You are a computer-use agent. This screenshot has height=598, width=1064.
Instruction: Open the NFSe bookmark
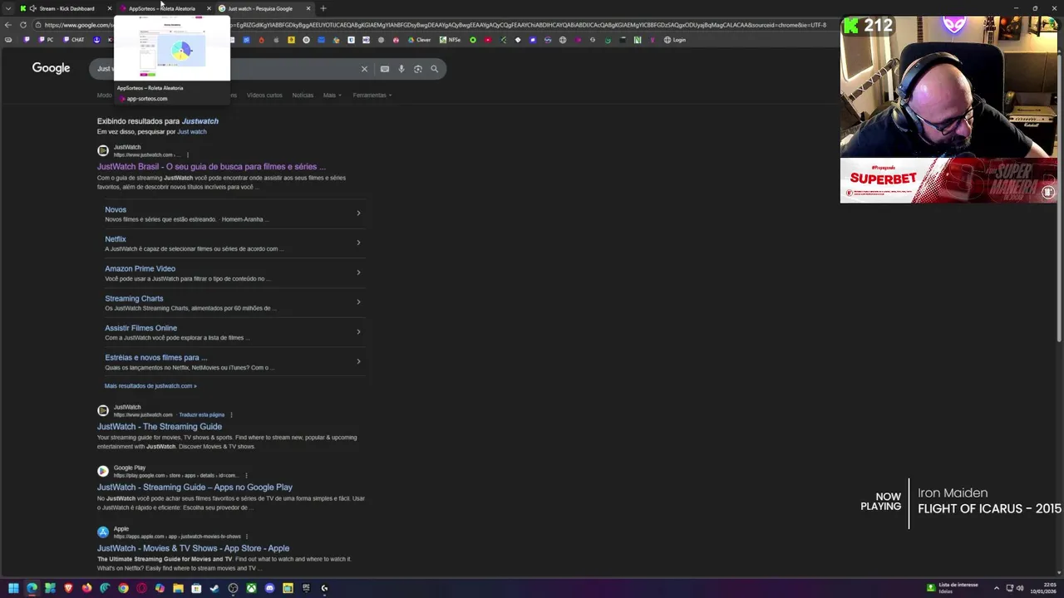450,40
